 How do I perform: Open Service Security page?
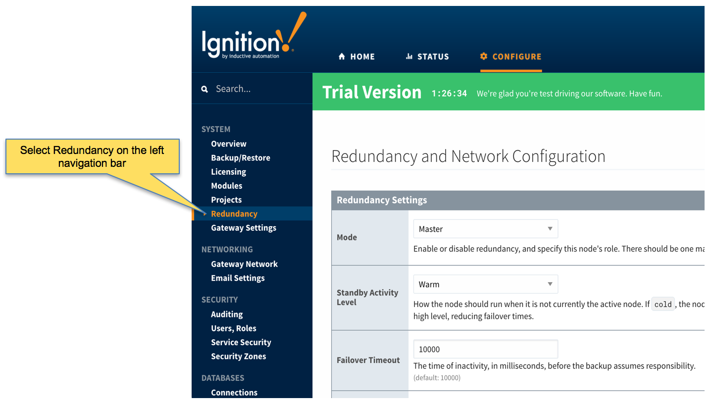pos(241,342)
